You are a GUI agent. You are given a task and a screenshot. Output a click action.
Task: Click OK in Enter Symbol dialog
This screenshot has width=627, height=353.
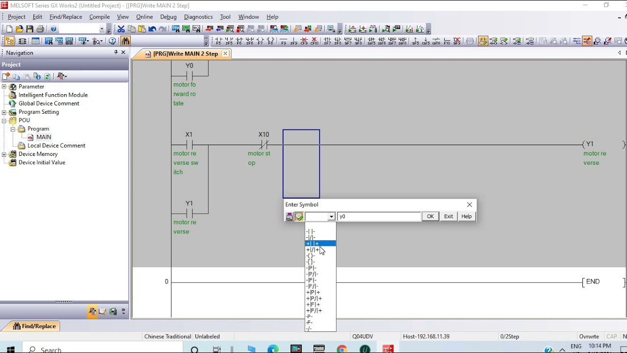(x=430, y=216)
